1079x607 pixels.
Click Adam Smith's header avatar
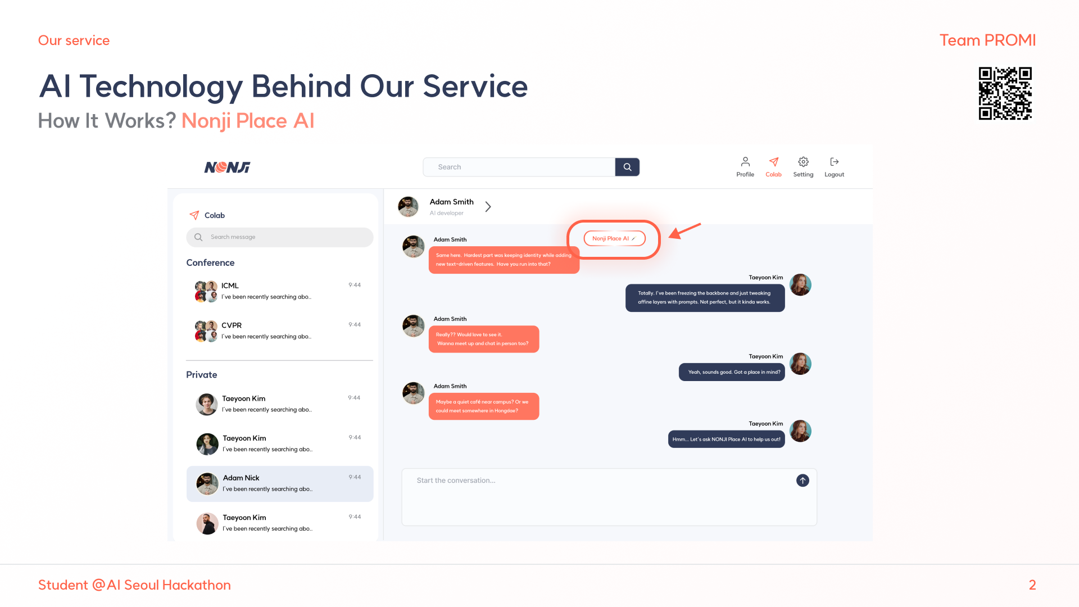[x=408, y=207]
